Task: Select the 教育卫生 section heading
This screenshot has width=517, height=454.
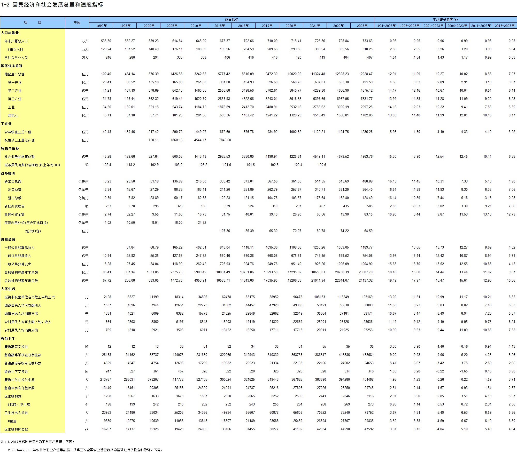Action: (x=8, y=338)
